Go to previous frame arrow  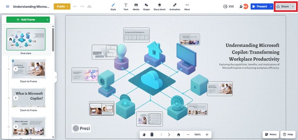coord(161,134)
